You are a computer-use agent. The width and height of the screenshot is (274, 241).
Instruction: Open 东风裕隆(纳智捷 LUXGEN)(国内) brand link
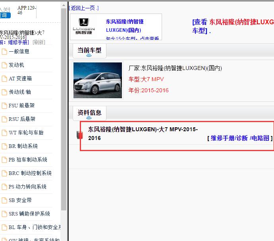tap(125, 26)
